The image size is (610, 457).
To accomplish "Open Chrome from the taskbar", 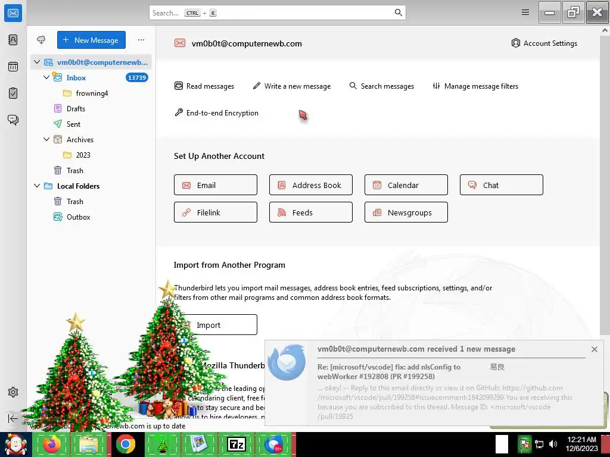I will coord(125,444).
